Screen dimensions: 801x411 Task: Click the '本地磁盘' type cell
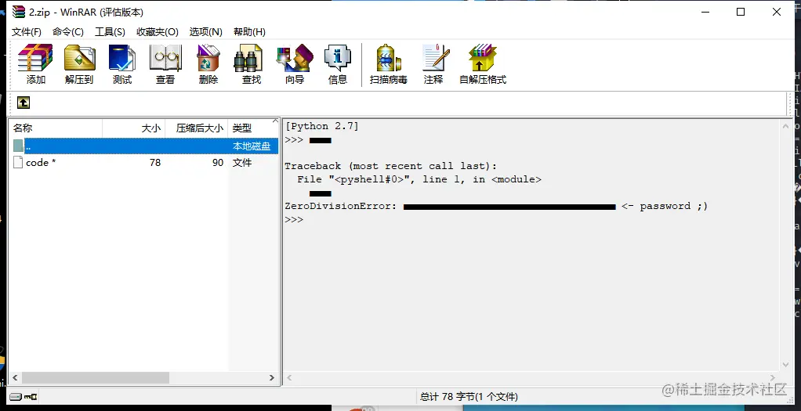click(252, 146)
